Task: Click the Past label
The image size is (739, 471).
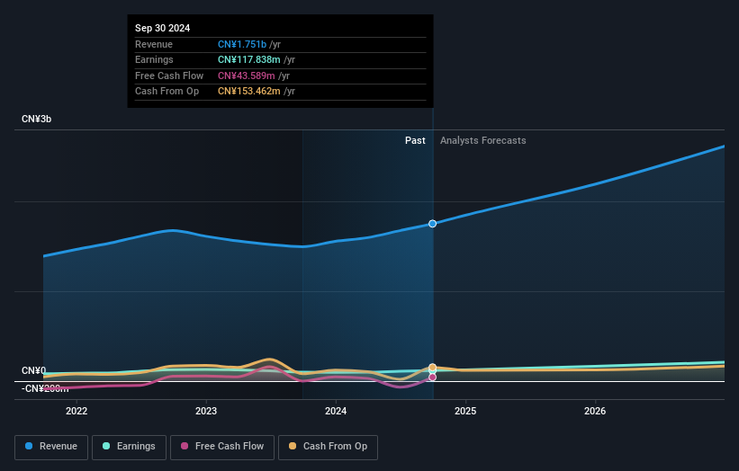Action: (x=415, y=140)
